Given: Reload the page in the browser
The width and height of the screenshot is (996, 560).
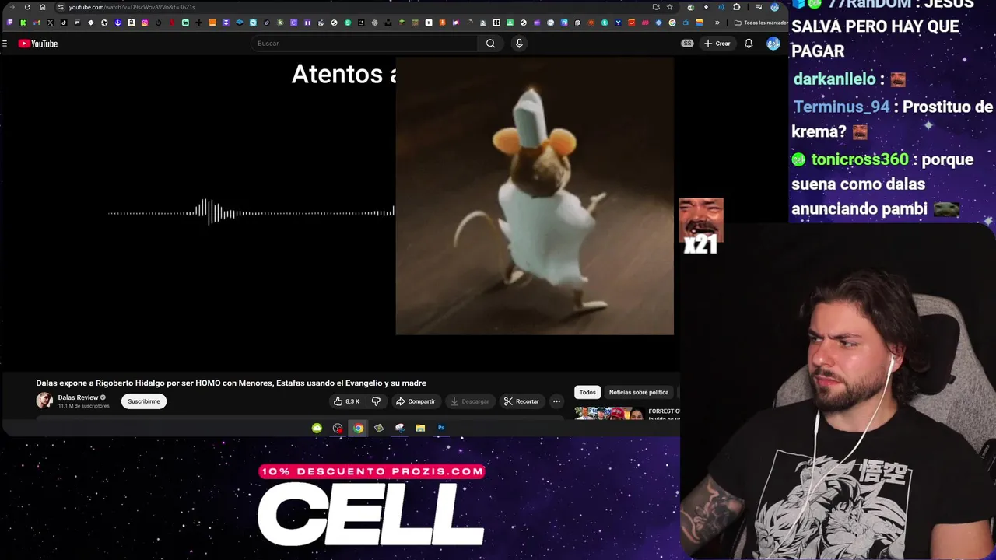Looking at the screenshot, I should (27, 7).
